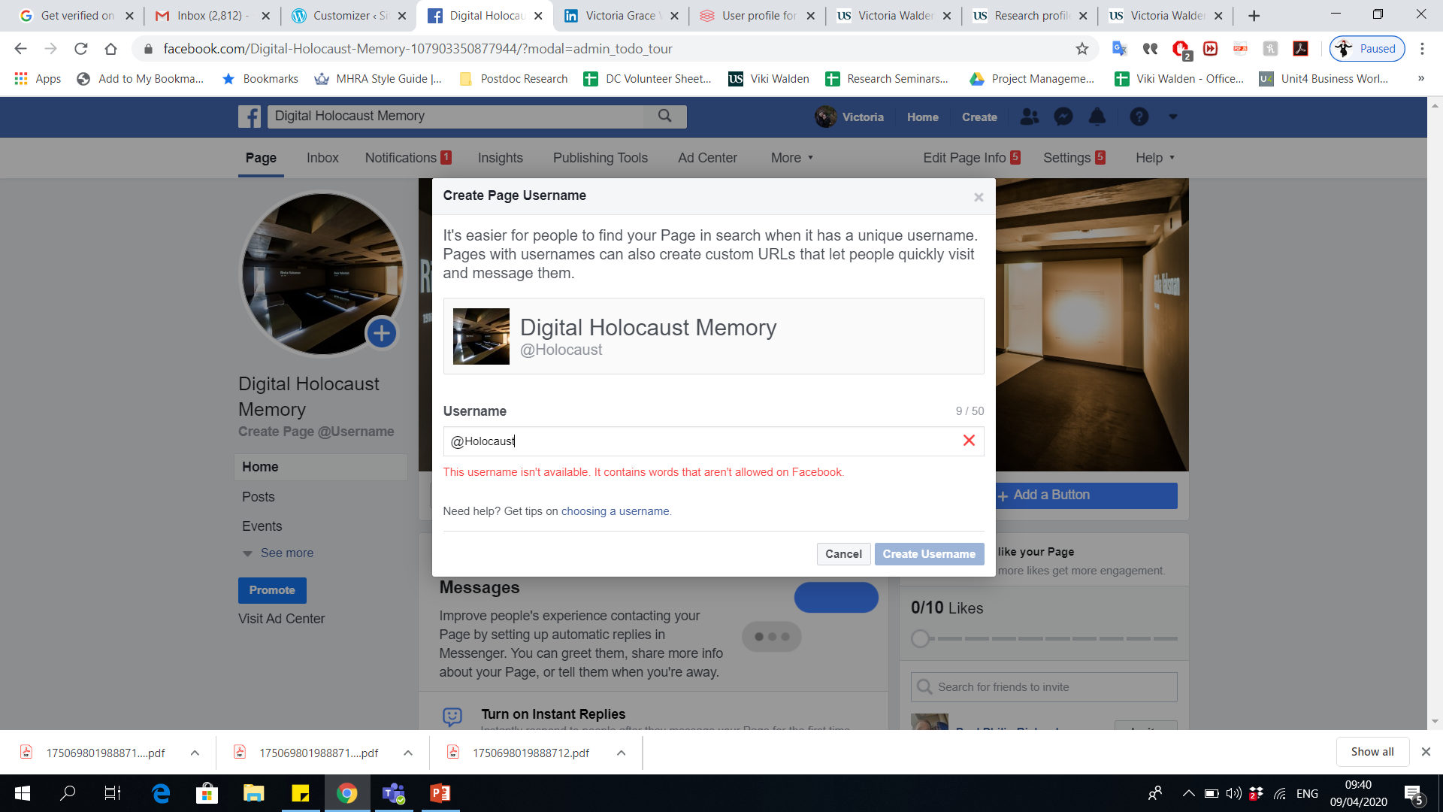Expand options for first downloaded PDF

[x=195, y=753]
